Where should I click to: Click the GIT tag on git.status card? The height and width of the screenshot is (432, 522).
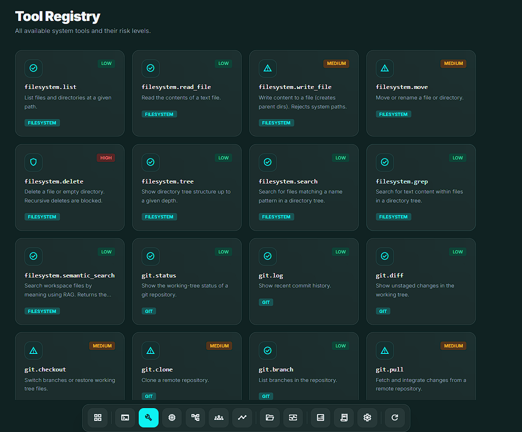149,311
